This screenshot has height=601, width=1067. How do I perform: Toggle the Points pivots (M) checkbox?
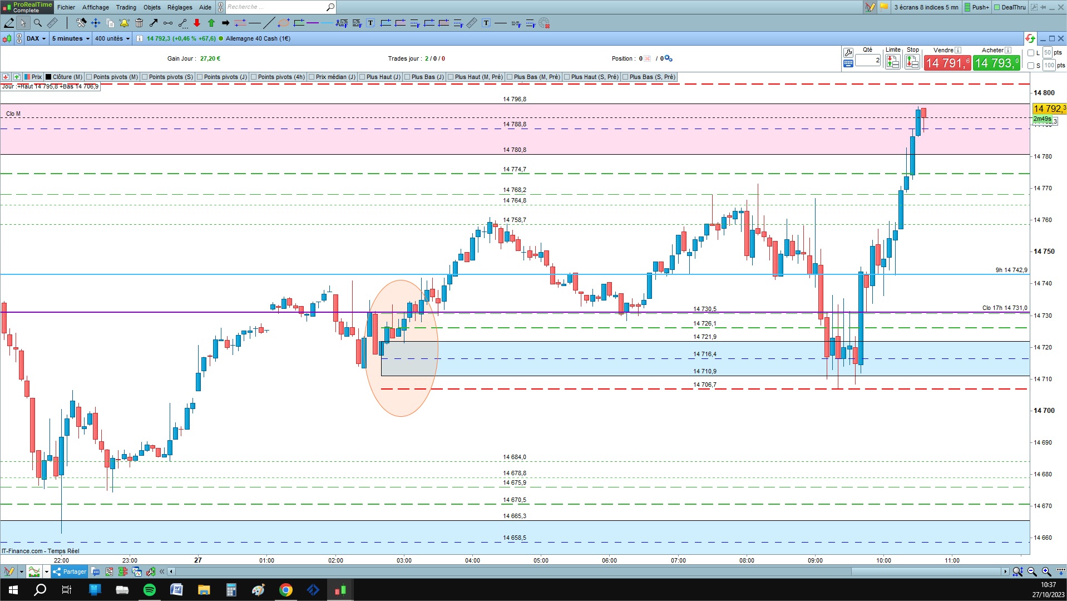pos(89,77)
